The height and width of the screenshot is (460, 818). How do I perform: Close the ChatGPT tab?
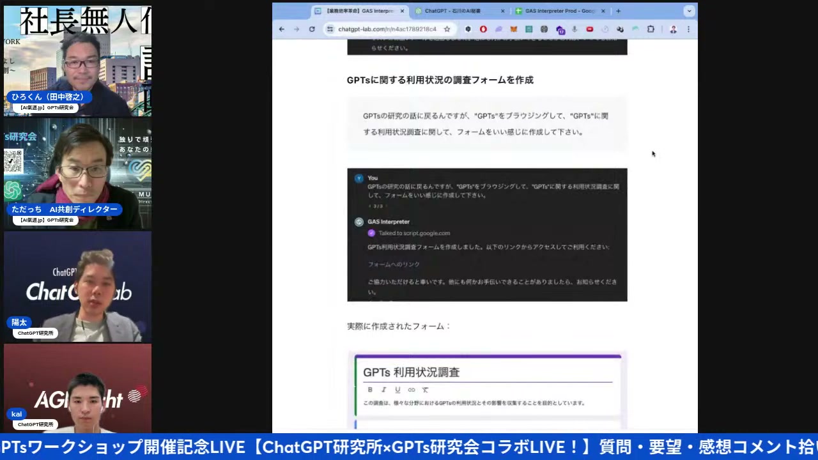click(x=502, y=11)
